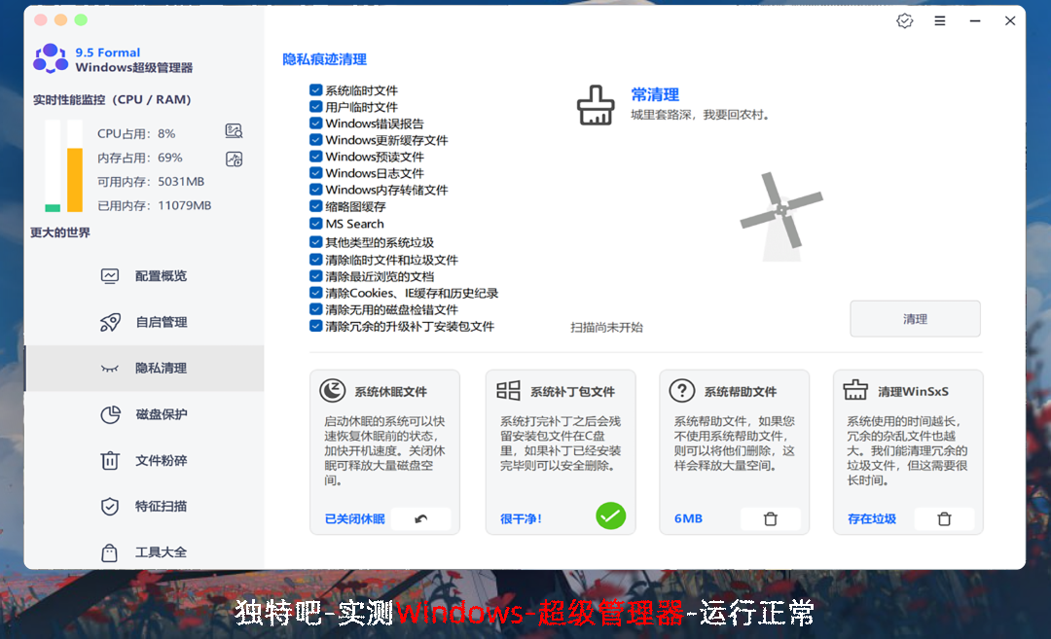1051x639 pixels.
Task: Toggle Windows错误报告 checkbox
Action: pos(316,124)
